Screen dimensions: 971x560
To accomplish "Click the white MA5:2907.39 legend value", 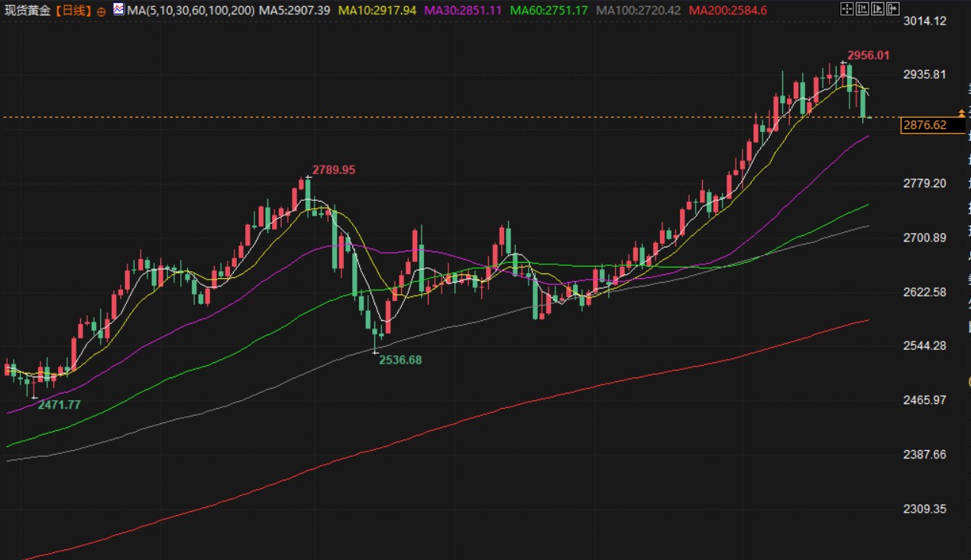I will [x=295, y=11].
